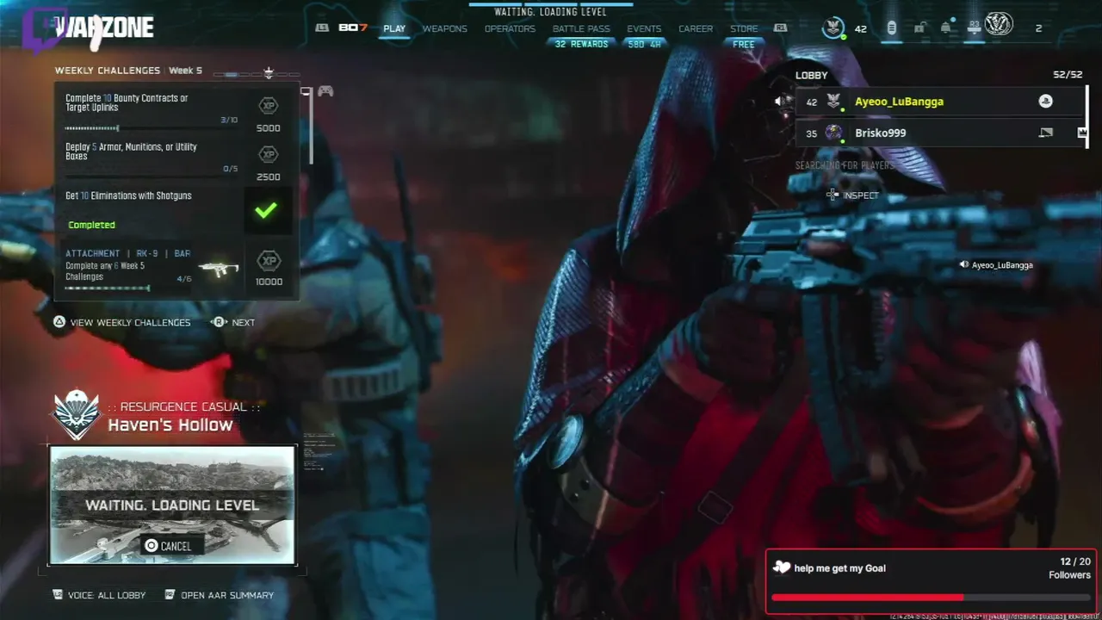This screenshot has width=1102, height=620.
Task: Click the INSPECT d-pad prompt
Action: (851, 195)
